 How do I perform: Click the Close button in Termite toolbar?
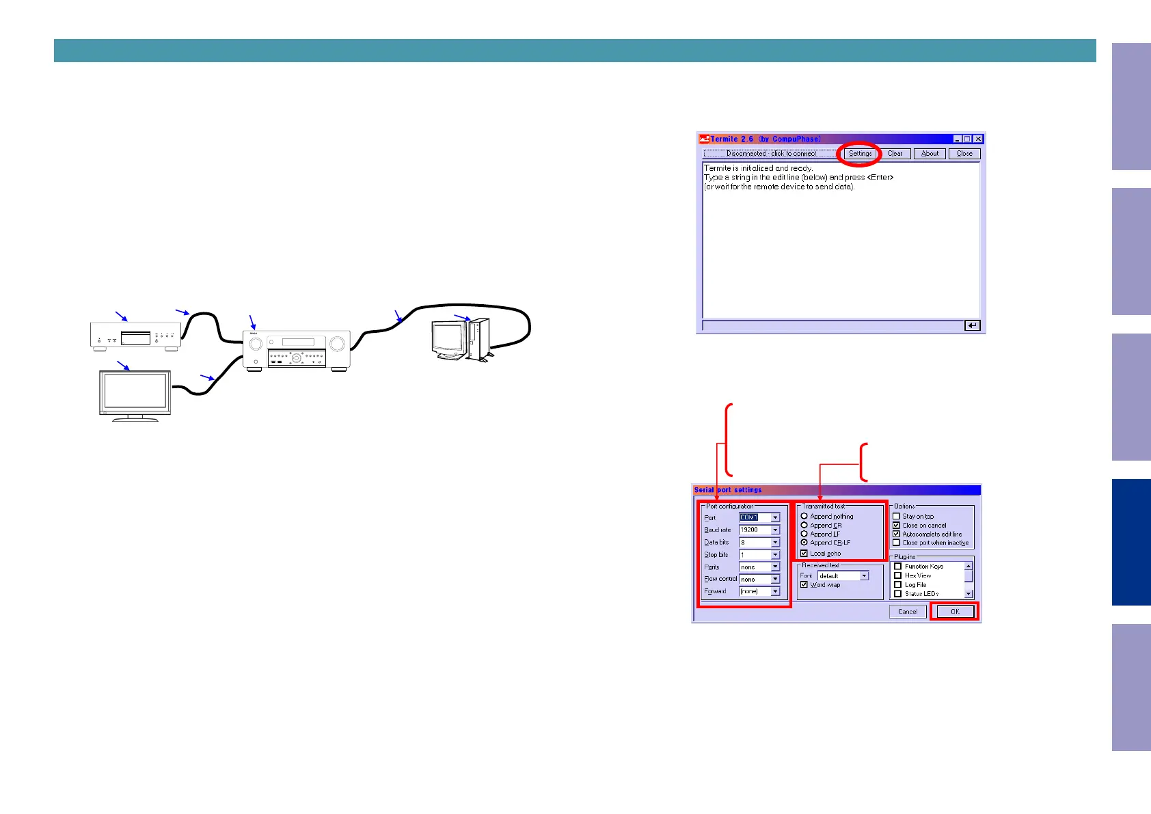(x=964, y=154)
